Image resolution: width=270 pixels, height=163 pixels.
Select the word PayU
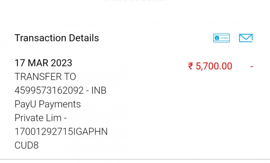pos(26,104)
